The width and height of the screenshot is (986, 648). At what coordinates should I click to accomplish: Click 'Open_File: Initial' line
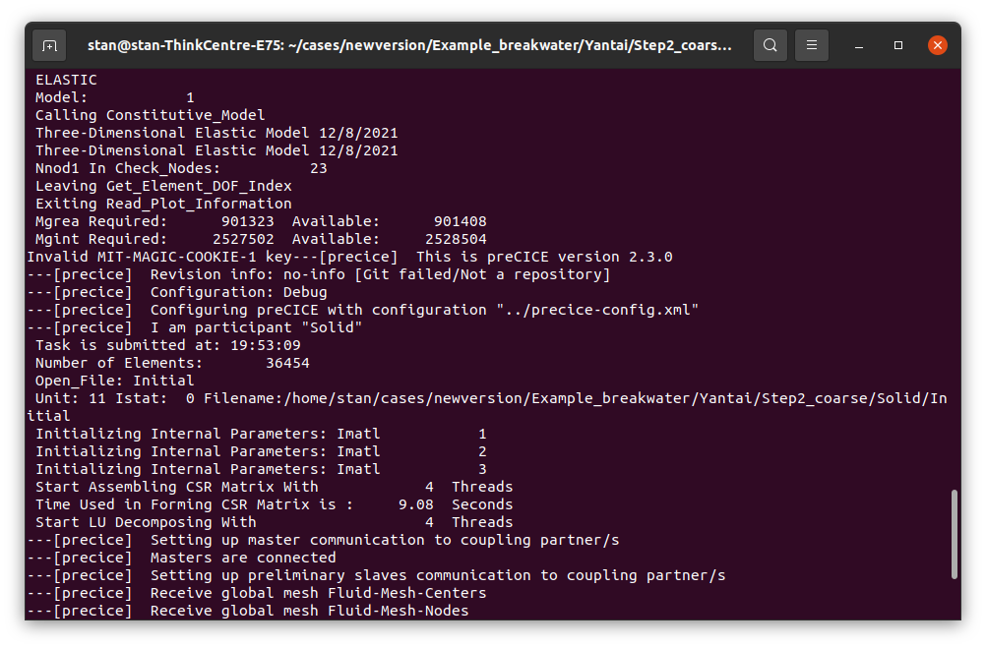(114, 381)
